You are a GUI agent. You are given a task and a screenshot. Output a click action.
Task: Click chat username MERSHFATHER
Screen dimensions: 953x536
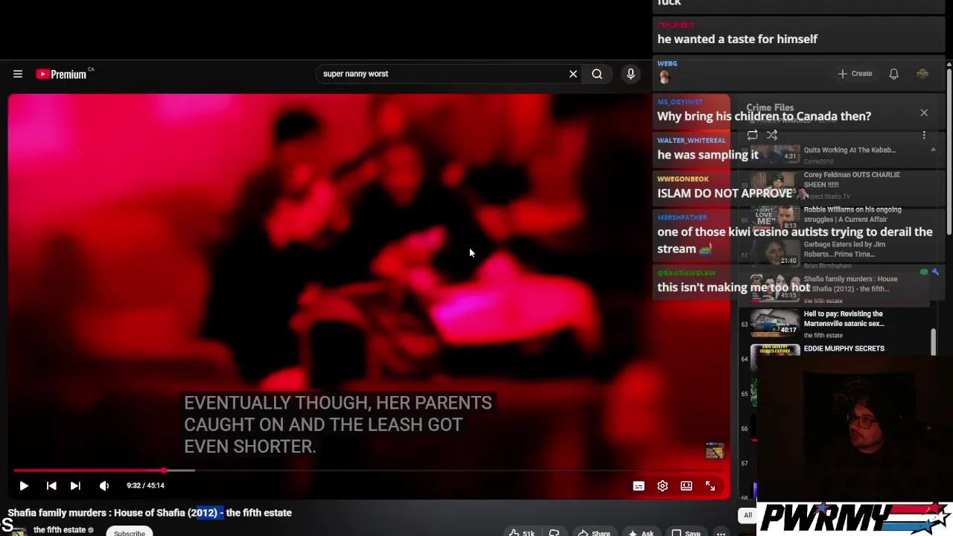[x=682, y=217]
